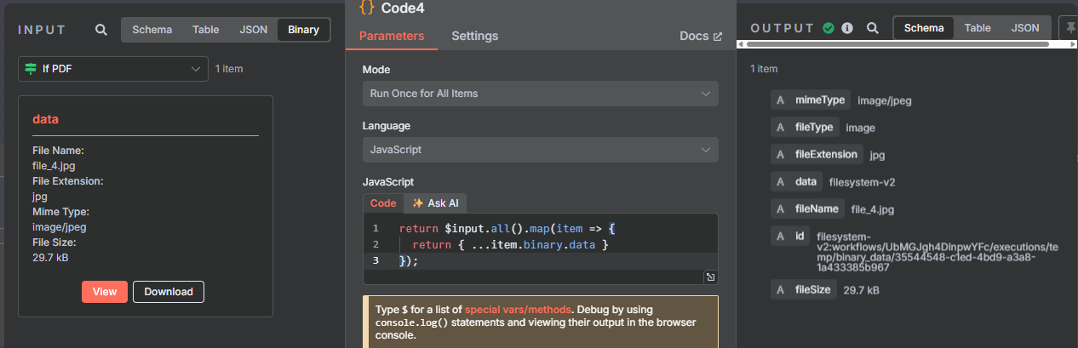Select the fileSize schema field
This screenshot has height=348, width=1078.
804,290
